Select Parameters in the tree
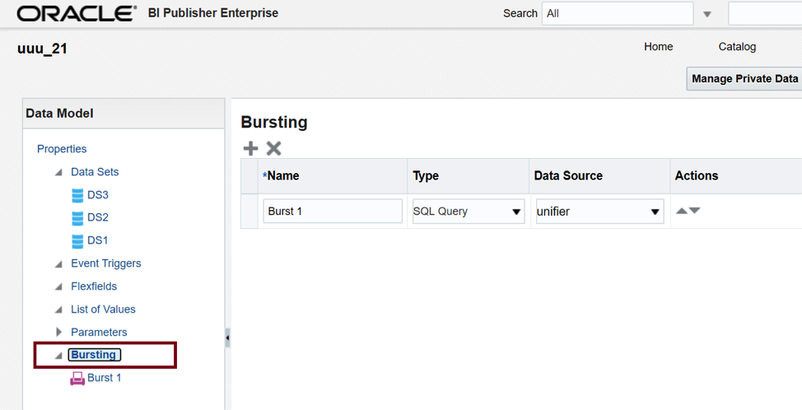 click(99, 333)
